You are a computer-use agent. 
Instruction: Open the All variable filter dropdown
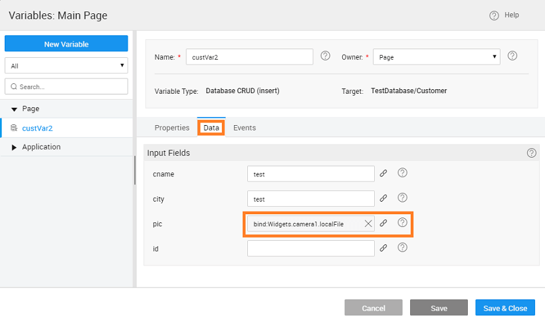(66, 66)
